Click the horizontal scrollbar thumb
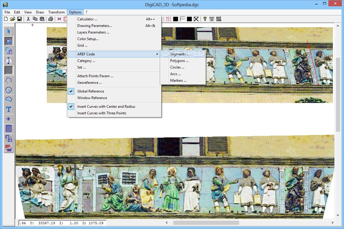This screenshot has width=344, height=229. (206, 223)
